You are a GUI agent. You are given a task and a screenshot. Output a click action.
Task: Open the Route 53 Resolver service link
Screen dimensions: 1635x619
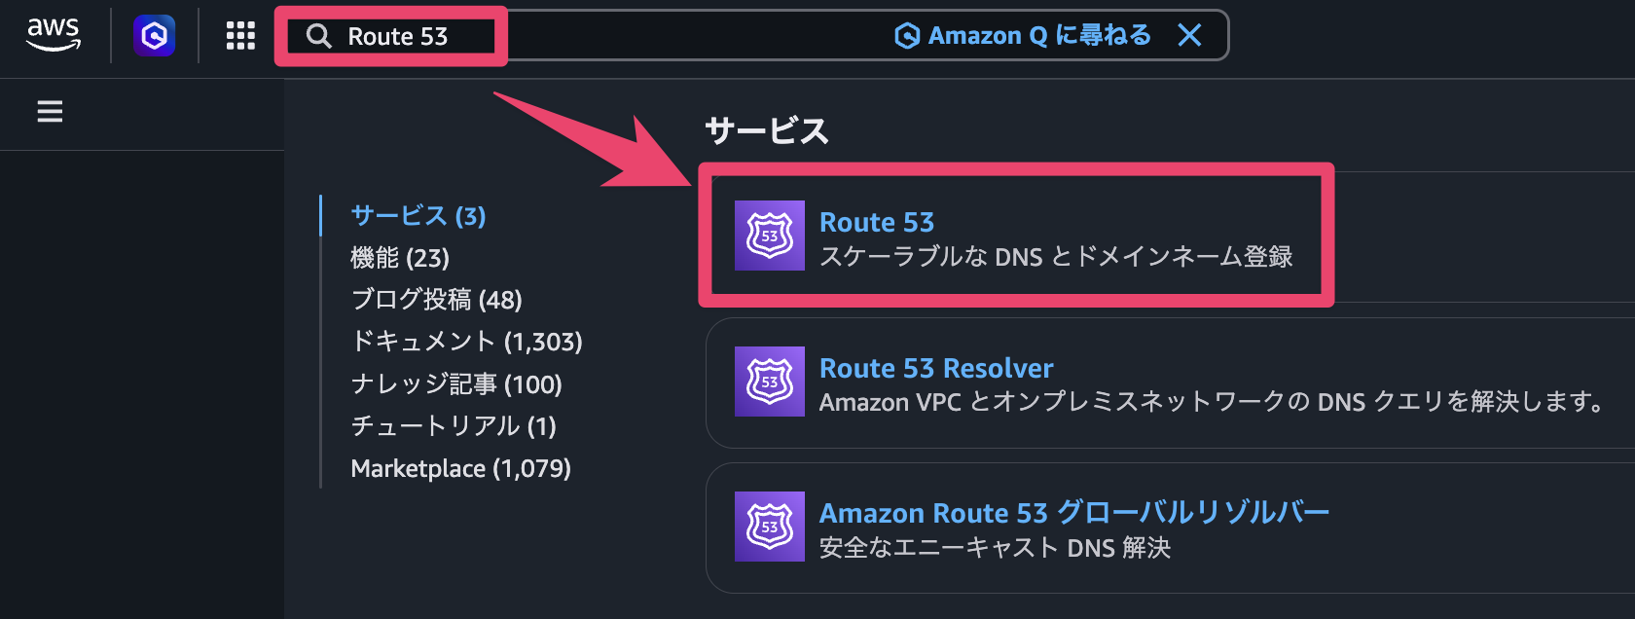(934, 368)
